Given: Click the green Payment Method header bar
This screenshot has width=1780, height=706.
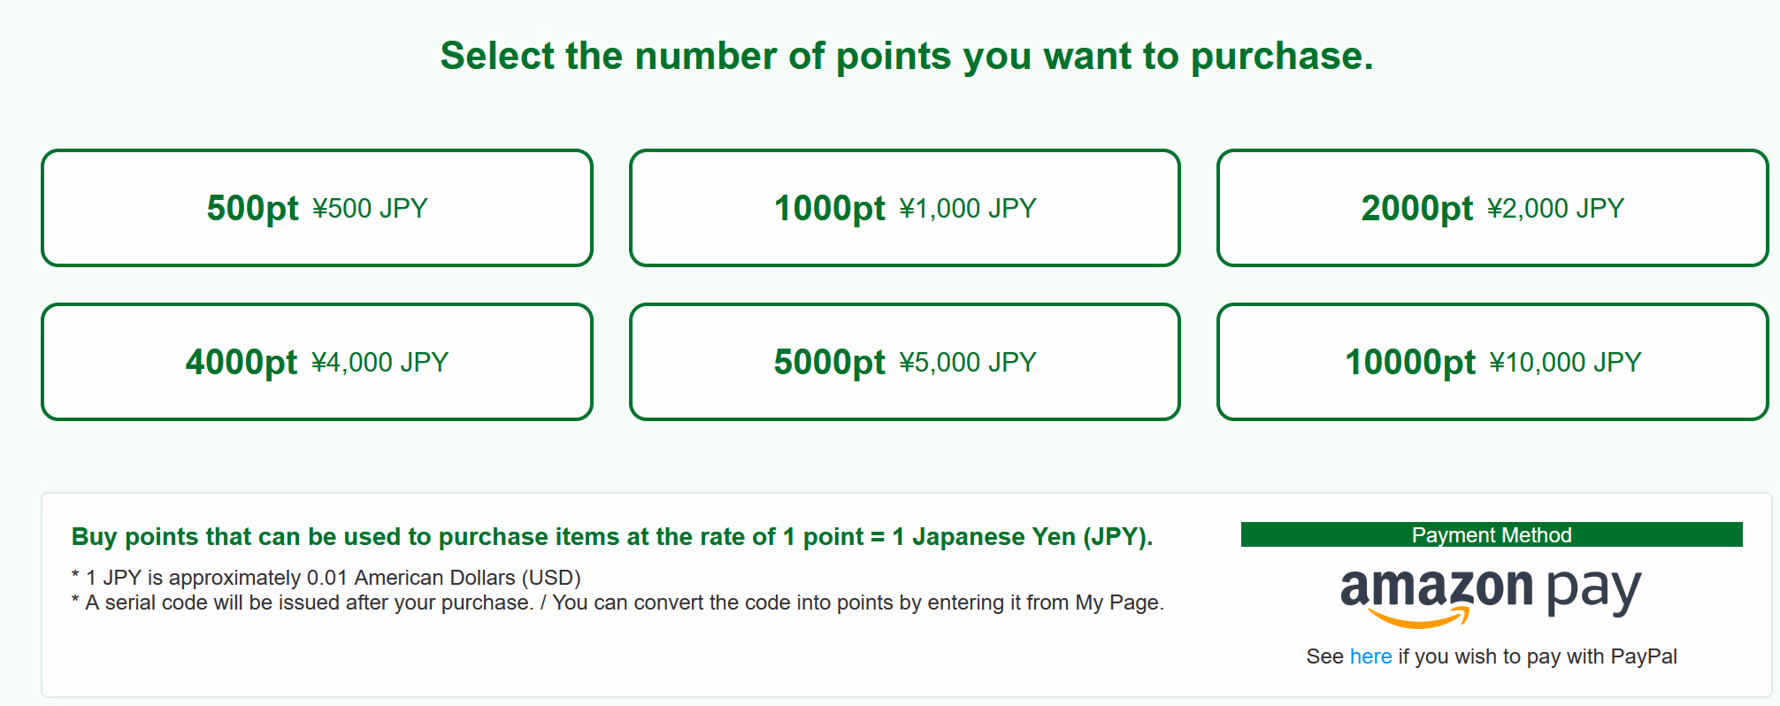Looking at the screenshot, I should pos(1492,534).
